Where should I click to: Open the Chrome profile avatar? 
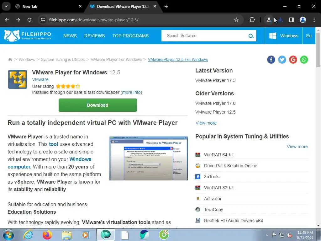(x=303, y=20)
